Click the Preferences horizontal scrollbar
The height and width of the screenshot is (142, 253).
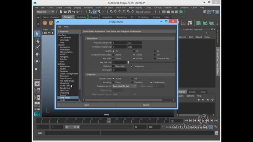124,100
